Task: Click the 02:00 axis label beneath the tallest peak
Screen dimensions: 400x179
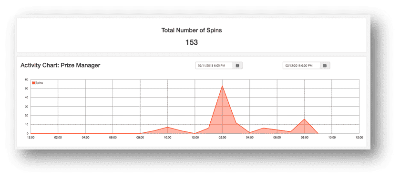Action: (x=223, y=137)
